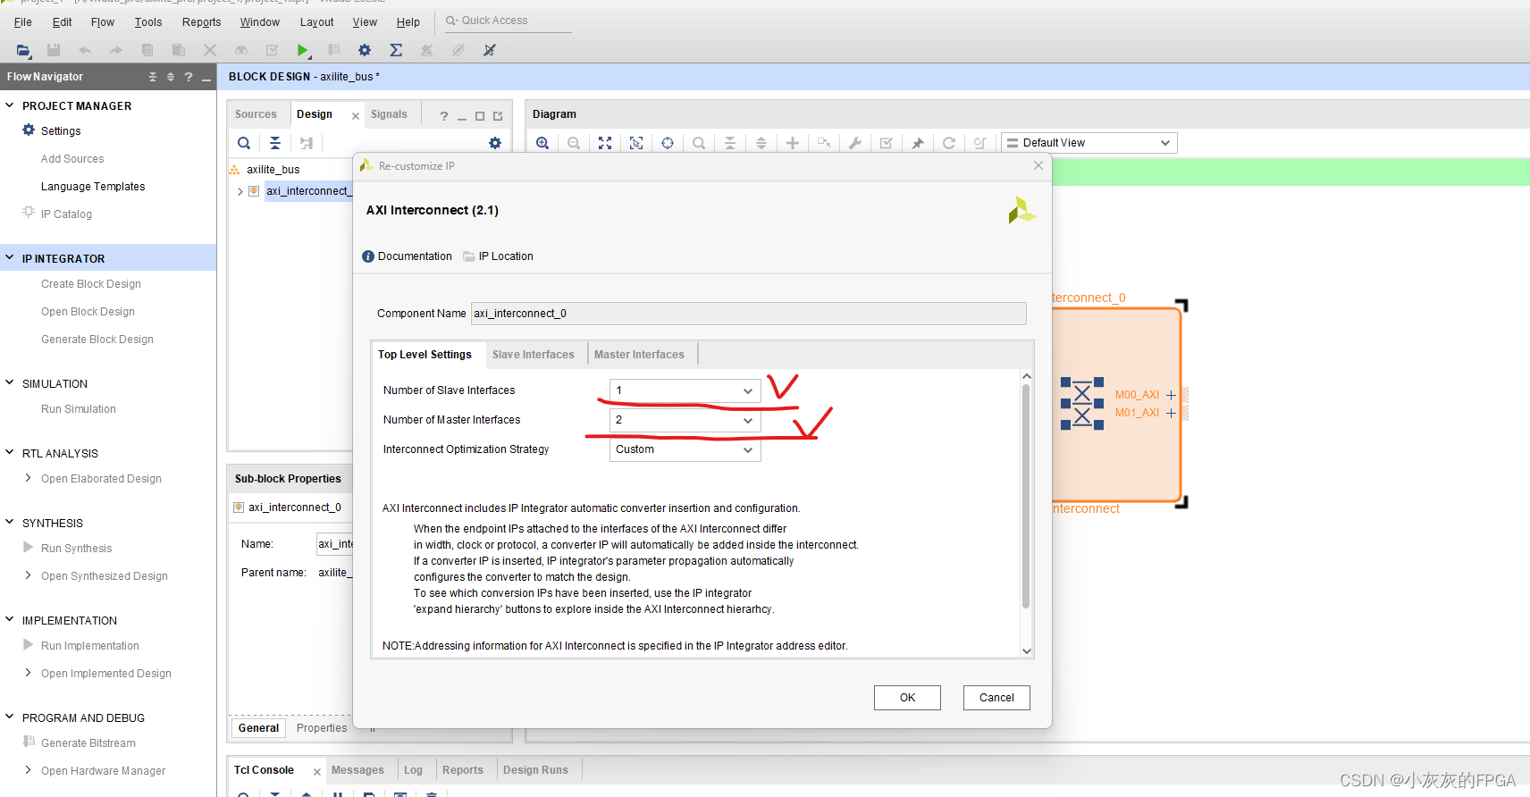This screenshot has width=1530, height=797.
Task: Click the AXI interconnect crossbar symbol in diagram
Action: tap(1082, 403)
